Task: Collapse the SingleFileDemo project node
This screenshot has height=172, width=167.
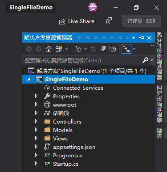Action: [x=29, y=79]
